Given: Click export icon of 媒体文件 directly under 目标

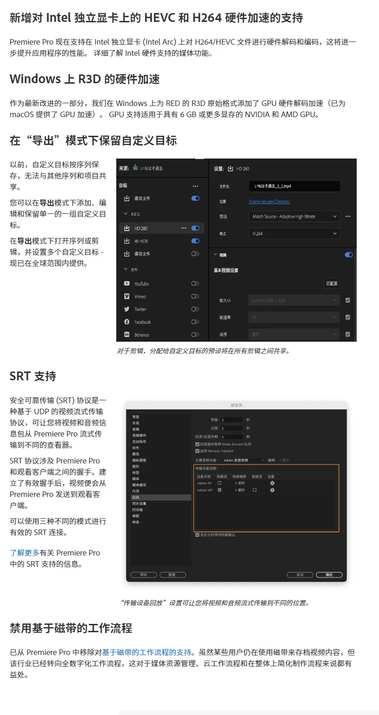Looking at the screenshot, I should pyautogui.click(x=126, y=199).
